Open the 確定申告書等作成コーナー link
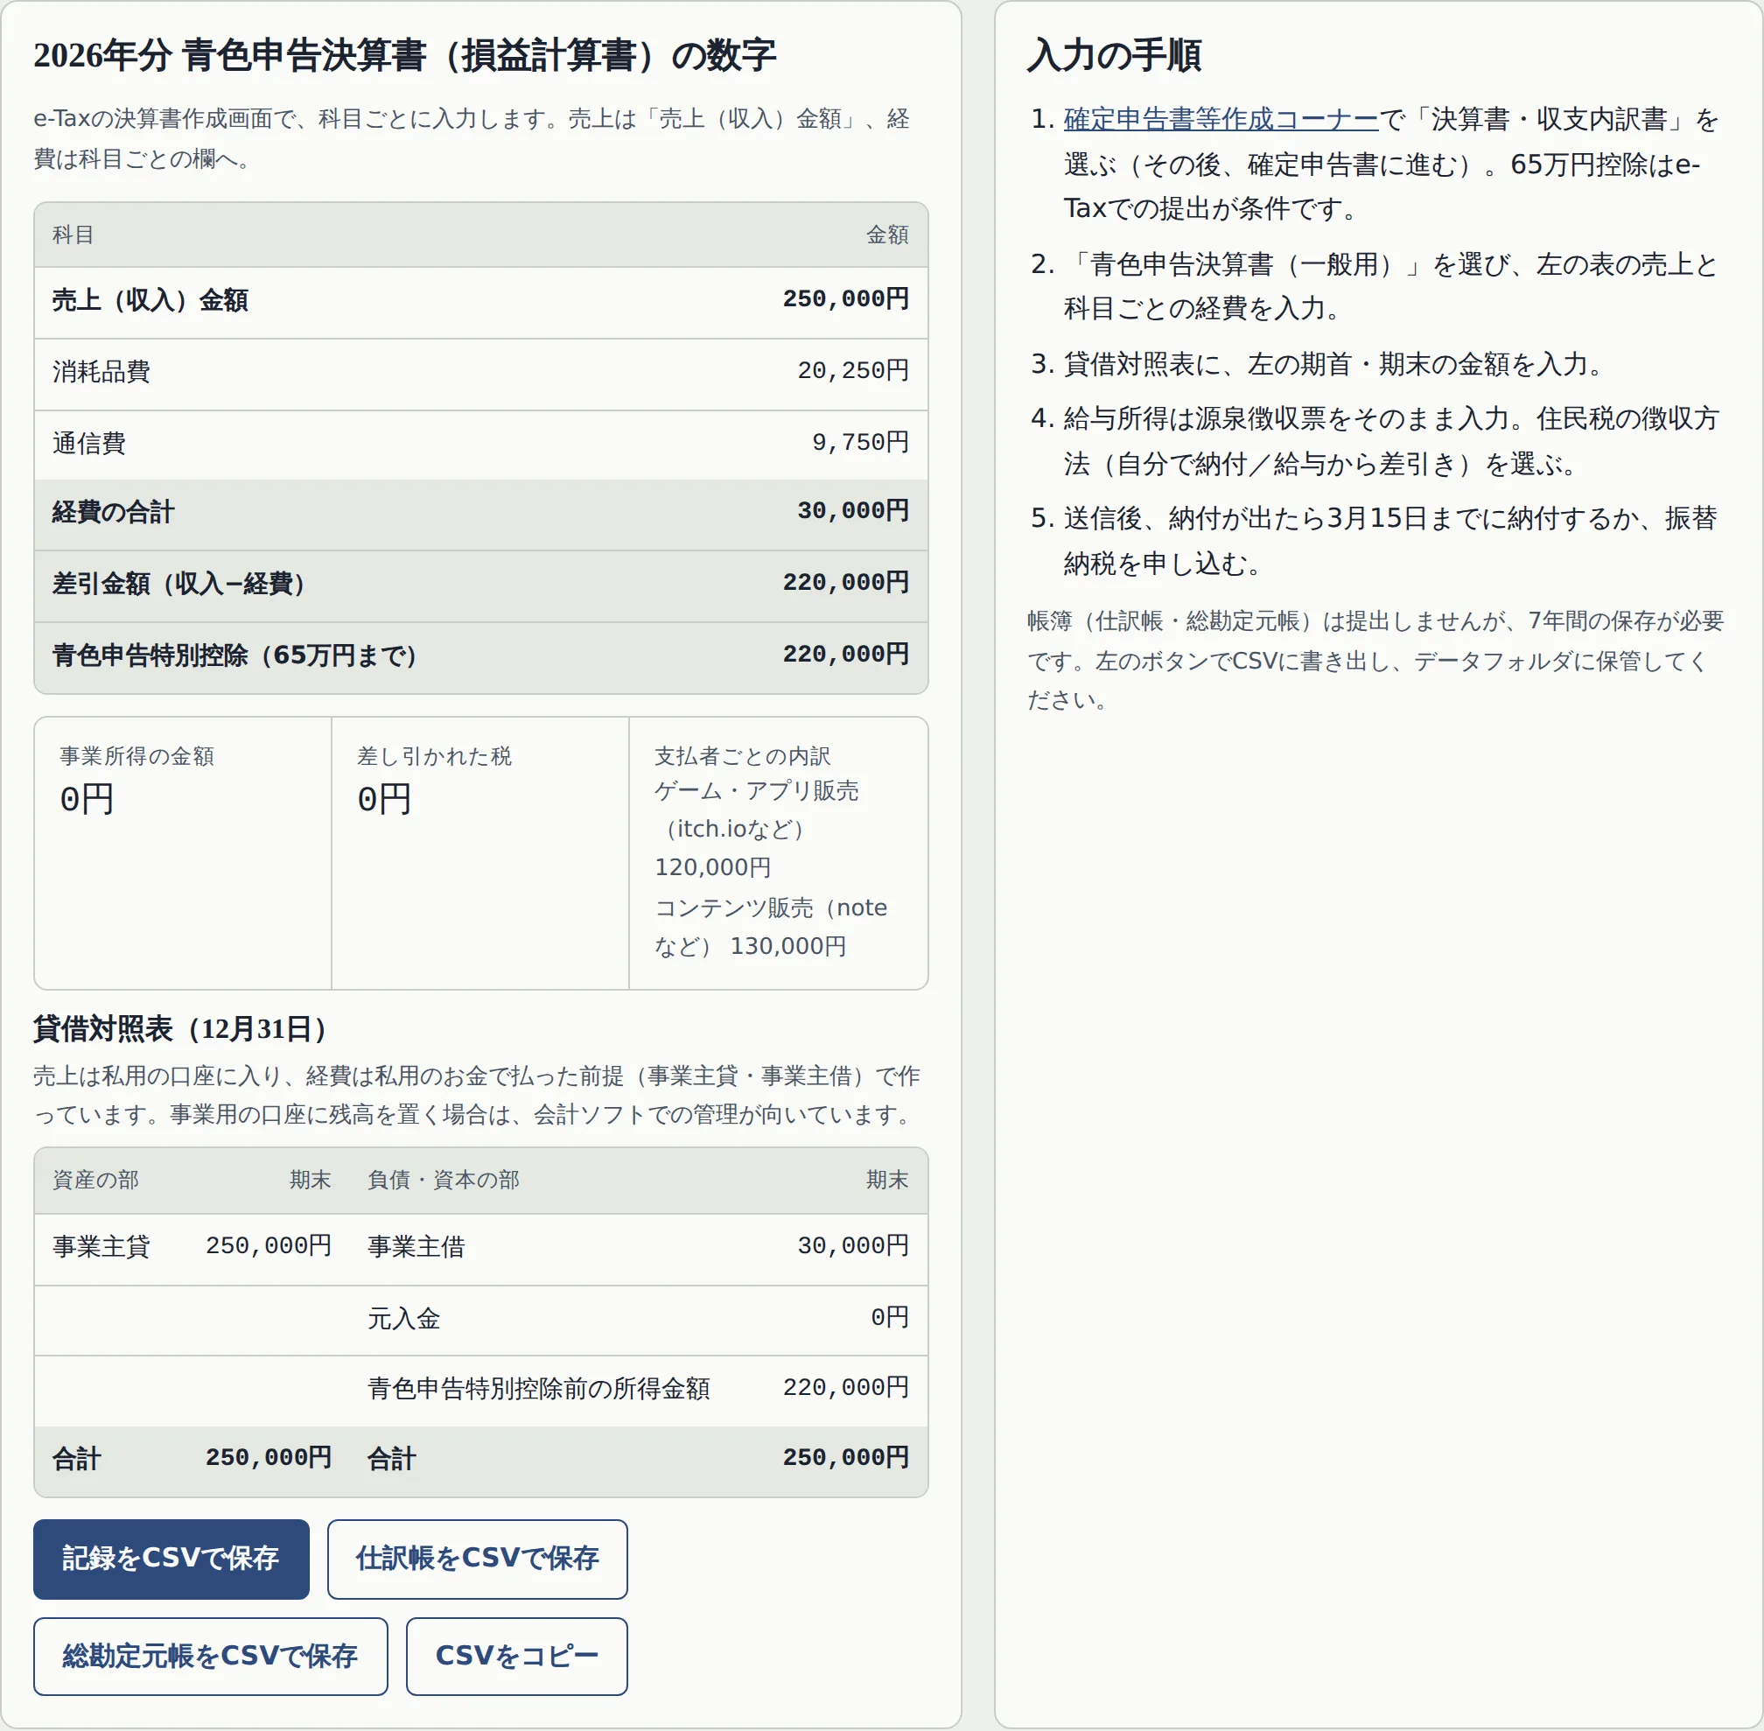Image resolution: width=1764 pixels, height=1731 pixels. [1221, 119]
